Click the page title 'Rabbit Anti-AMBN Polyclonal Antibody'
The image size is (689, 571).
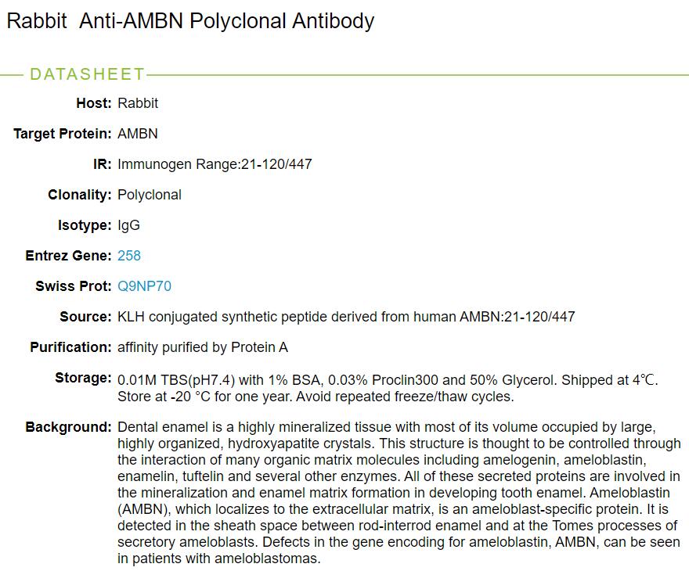click(x=190, y=21)
